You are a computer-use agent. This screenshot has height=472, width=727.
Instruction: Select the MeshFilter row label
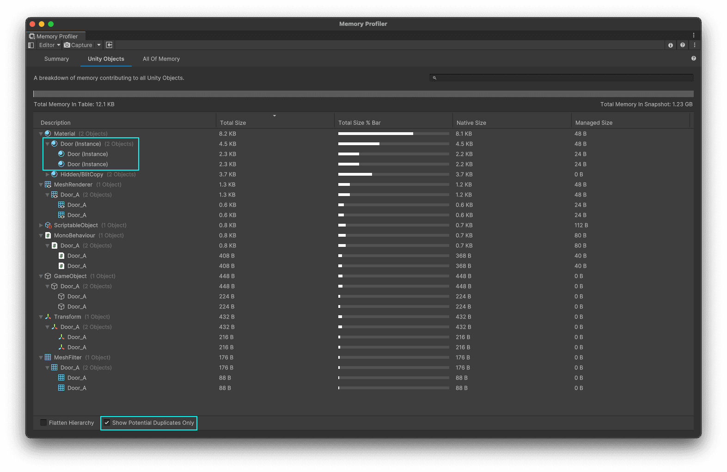67,358
